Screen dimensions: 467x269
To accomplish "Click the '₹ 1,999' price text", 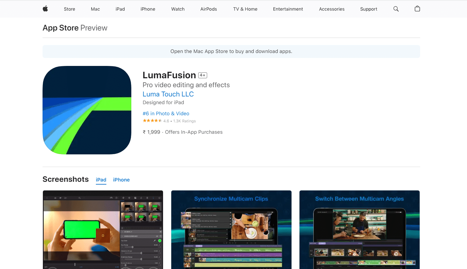I will point(151,132).
